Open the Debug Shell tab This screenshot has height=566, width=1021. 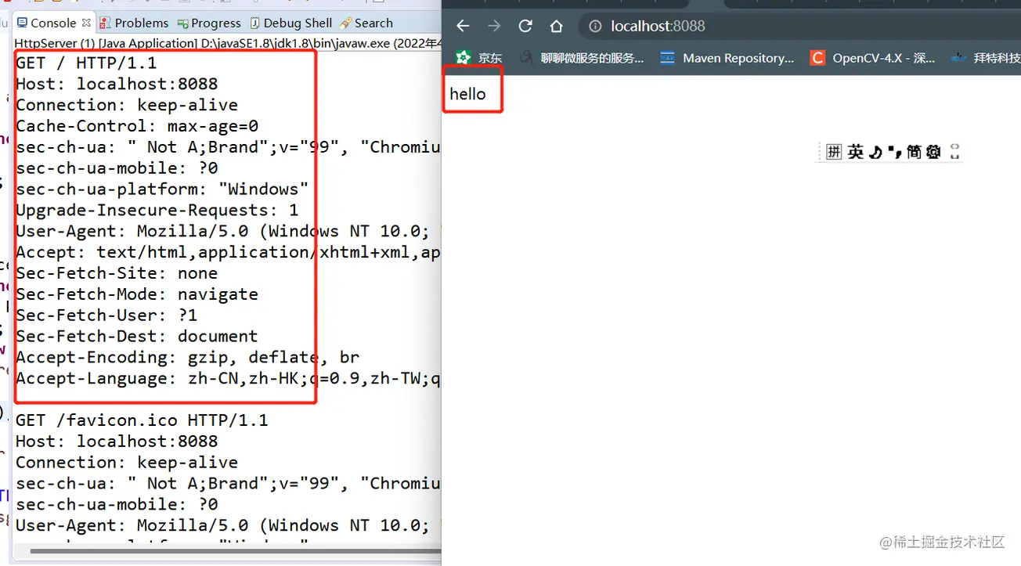[291, 23]
